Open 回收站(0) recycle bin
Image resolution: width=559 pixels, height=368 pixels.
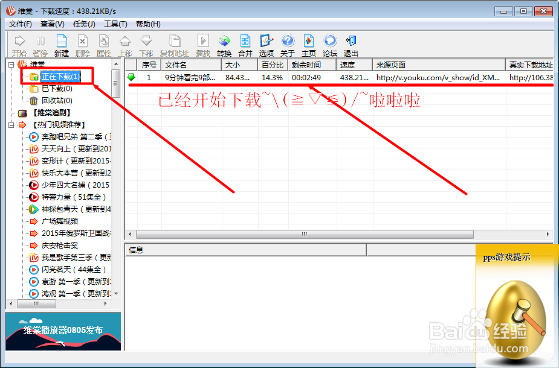pyautogui.click(x=57, y=101)
